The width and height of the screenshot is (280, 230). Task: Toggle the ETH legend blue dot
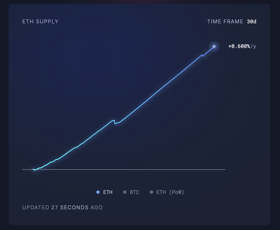(x=98, y=192)
